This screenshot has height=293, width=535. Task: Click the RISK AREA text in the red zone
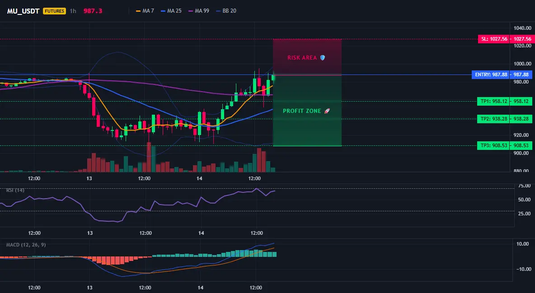(x=302, y=58)
